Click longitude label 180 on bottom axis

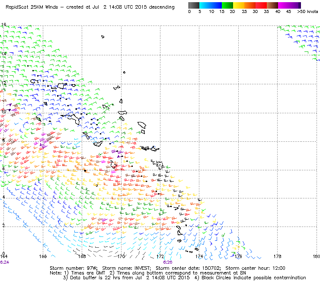[317, 256]
